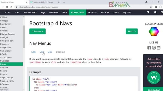163x91 pixels.
Task: Click the Disabled nav demo link
Action: pyautogui.click(x=60, y=52)
